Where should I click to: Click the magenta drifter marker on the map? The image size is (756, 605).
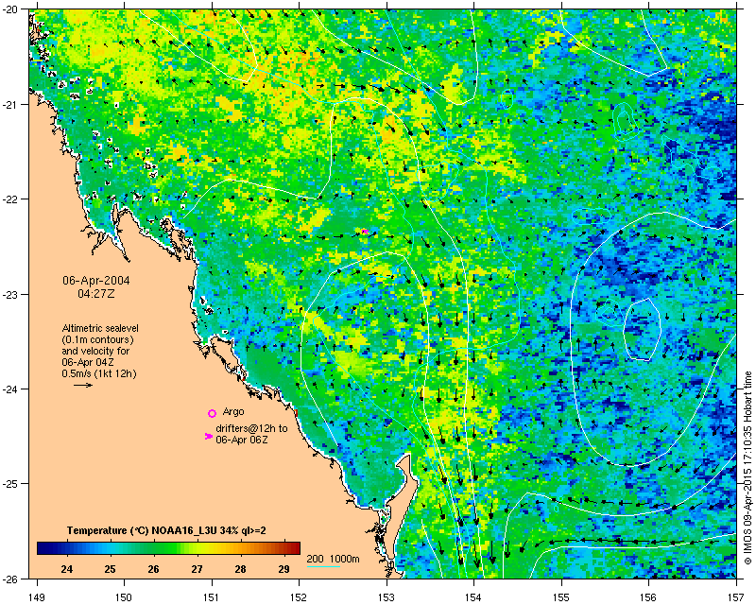pyautogui.click(x=365, y=232)
